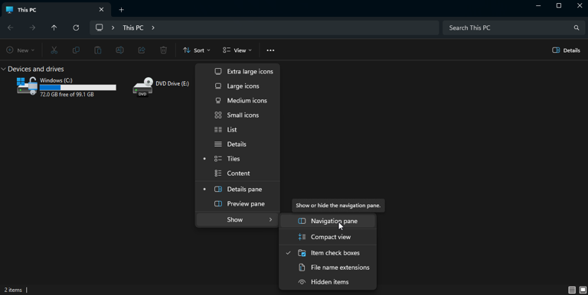This screenshot has height=295, width=588.
Task: Open a new tab with the plus button
Action: [121, 10]
